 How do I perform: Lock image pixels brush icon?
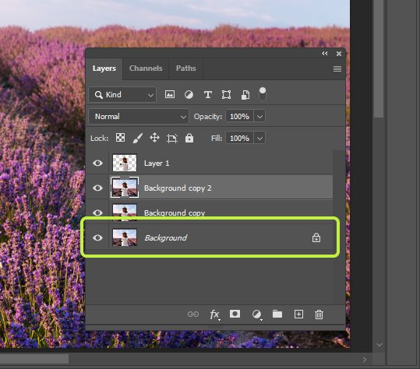137,138
